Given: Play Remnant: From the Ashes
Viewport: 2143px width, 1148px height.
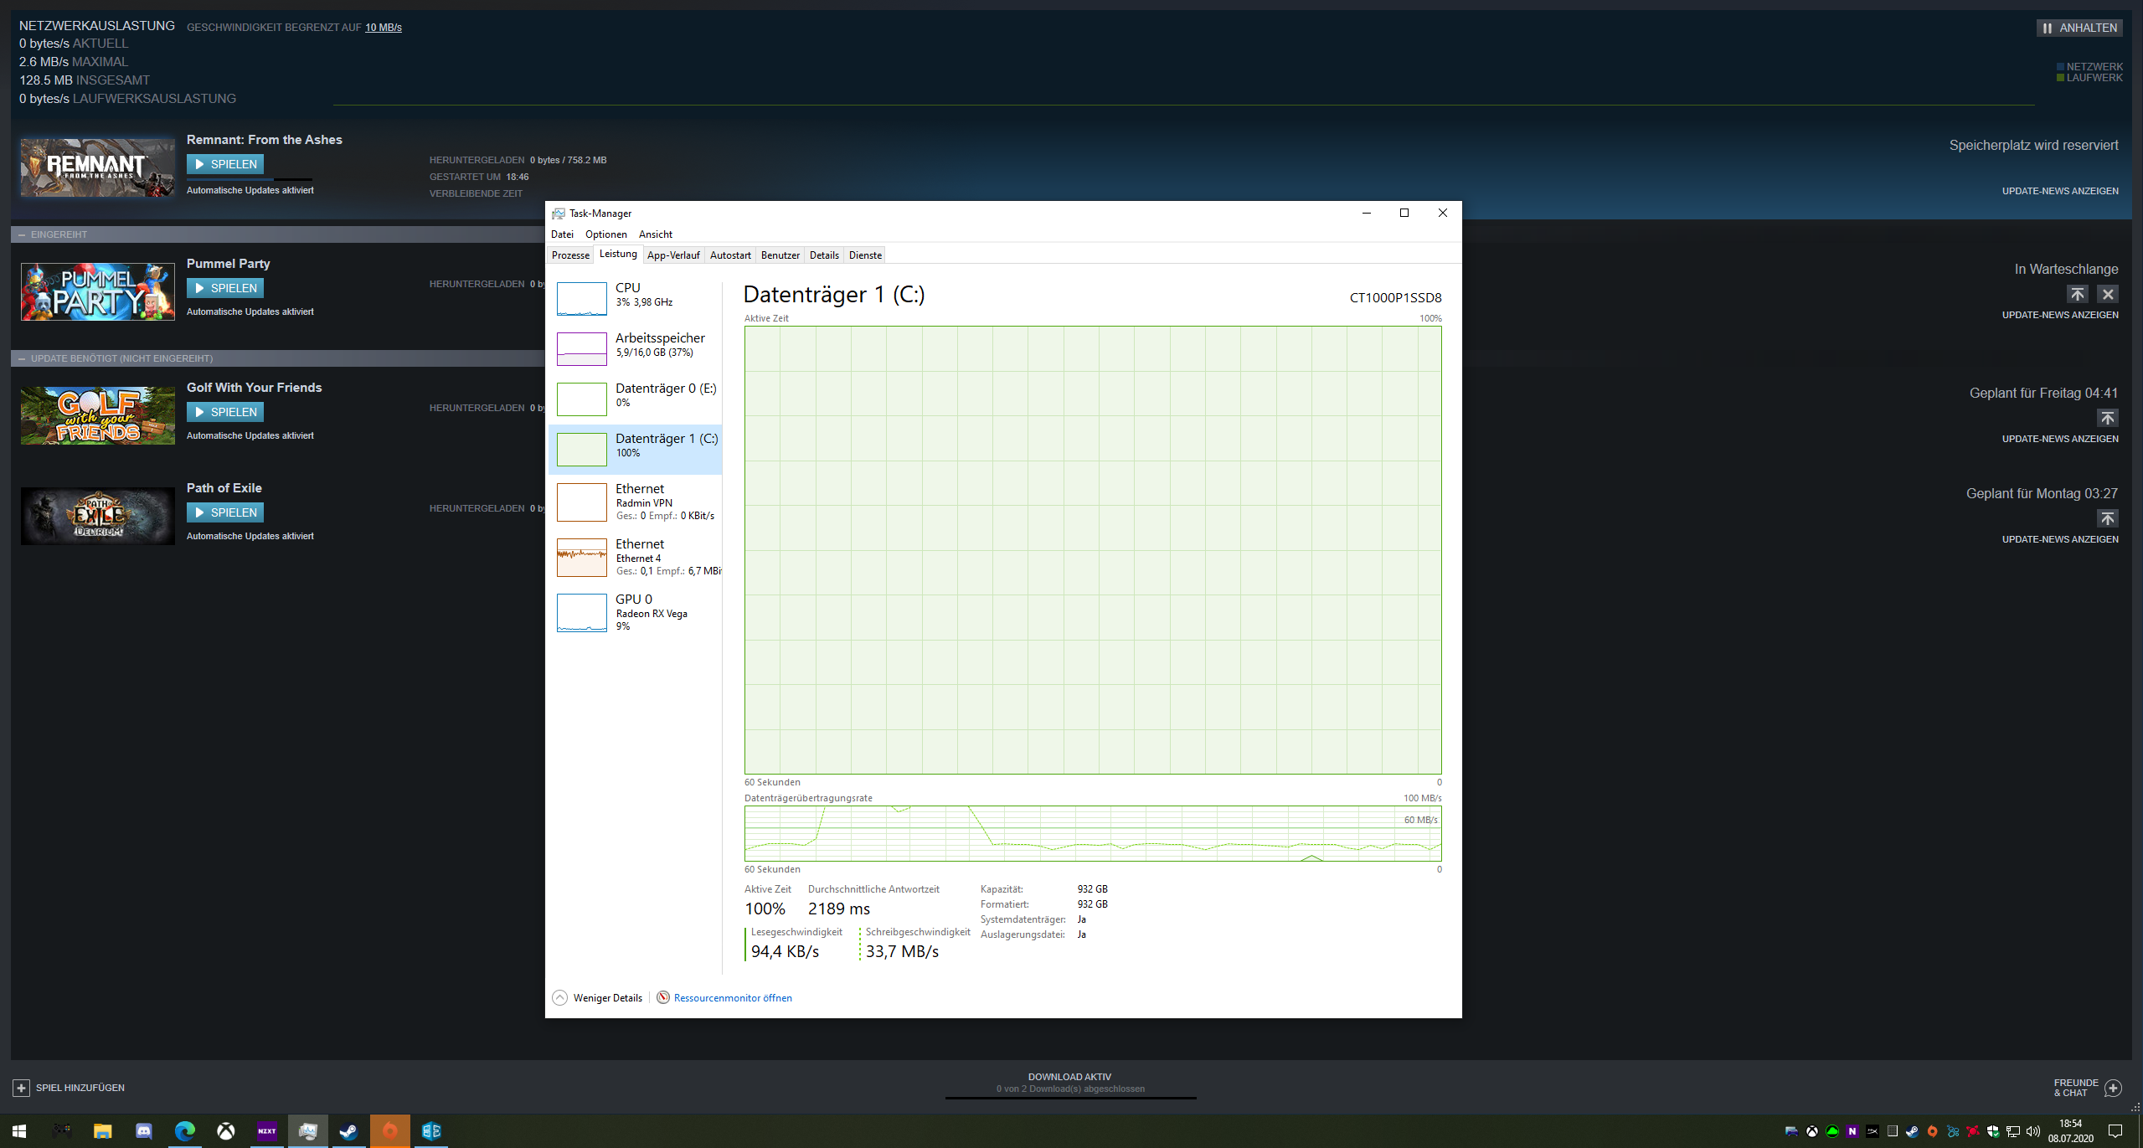Looking at the screenshot, I should click(225, 164).
